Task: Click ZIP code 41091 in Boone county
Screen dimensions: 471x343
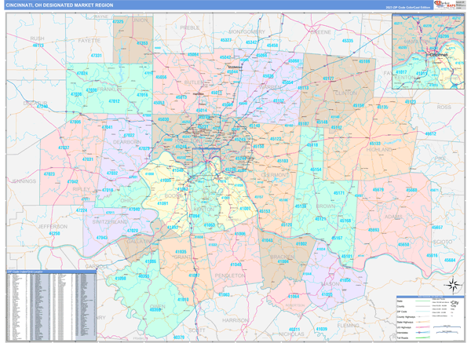Action: click(x=162, y=203)
